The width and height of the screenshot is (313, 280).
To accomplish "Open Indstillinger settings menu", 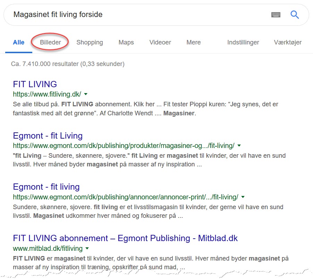I will point(243,42).
